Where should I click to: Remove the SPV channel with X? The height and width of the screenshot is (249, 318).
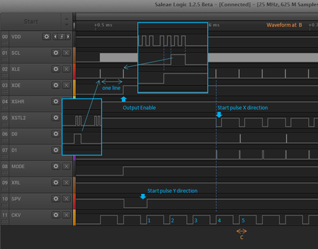(66, 199)
